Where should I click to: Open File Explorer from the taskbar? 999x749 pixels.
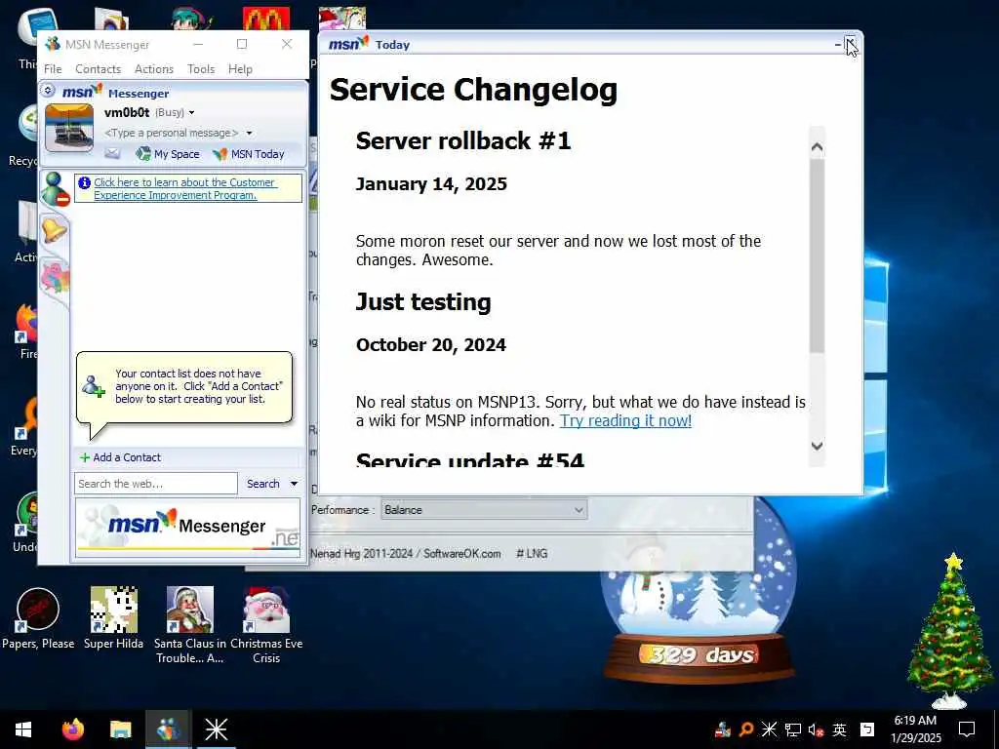(x=120, y=729)
